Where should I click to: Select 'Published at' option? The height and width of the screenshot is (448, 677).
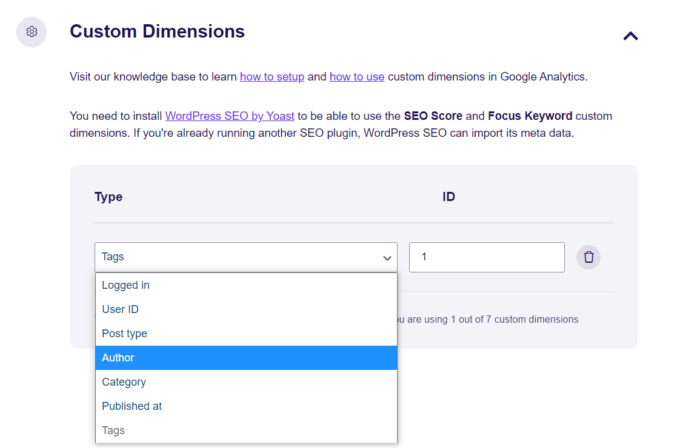(x=246, y=406)
